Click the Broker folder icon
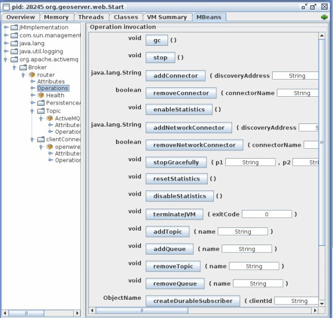Viewport: 333px width, 318px height. click(23, 68)
